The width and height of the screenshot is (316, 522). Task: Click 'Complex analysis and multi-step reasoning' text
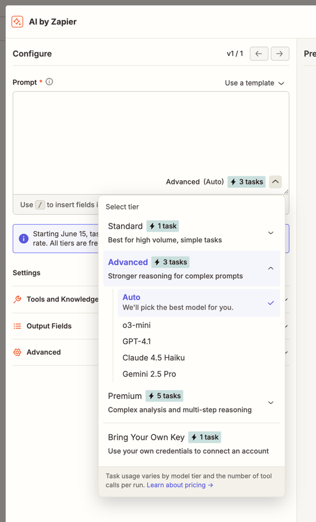point(180,410)
